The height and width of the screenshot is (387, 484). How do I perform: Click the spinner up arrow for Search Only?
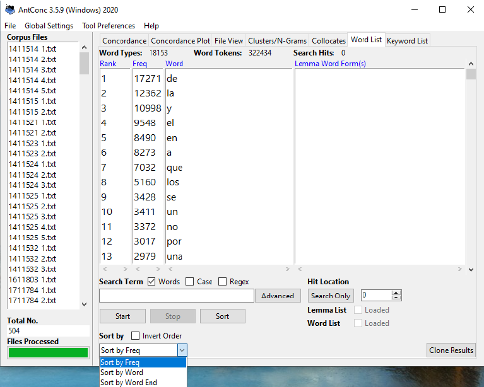click(396, 292)
